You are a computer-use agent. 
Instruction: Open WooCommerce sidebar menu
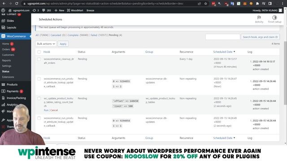click(x=16, y=36)
